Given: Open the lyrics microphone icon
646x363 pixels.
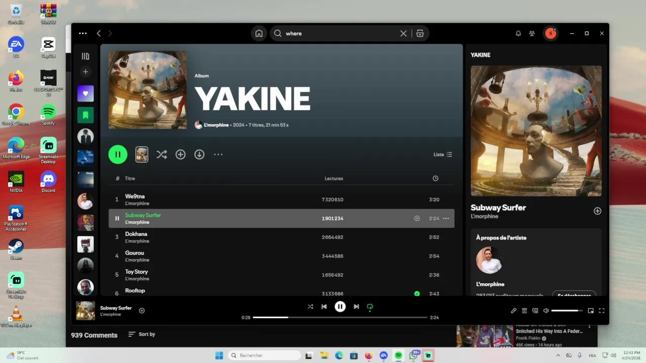Looking at the screenshot, I should click(513, 311).
